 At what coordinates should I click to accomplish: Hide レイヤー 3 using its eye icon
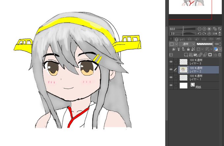[x=171, y=62]
